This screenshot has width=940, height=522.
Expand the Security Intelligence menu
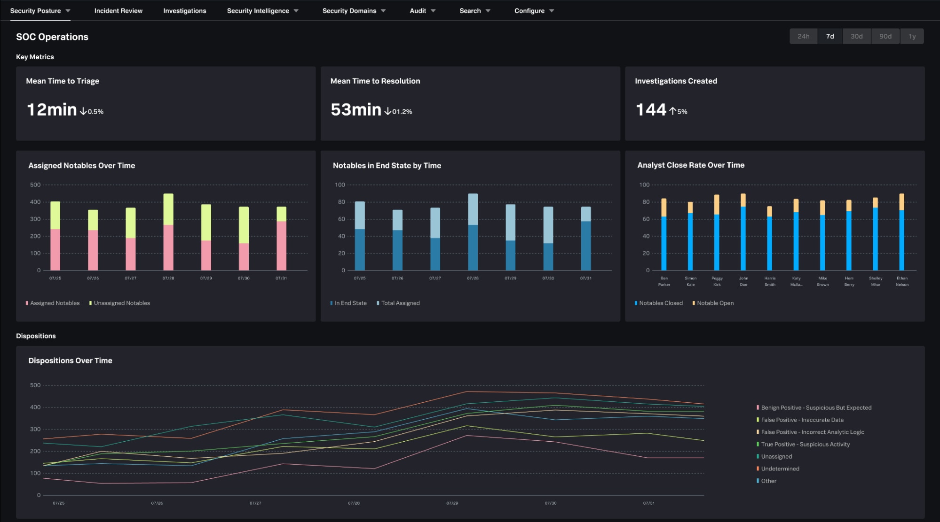coord(262,10)
